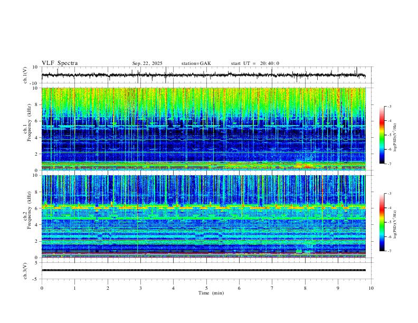Select the date text "Sep. 22, 2025"
The image size is (418, 323).
pyautogui.click(x=147, y=63)
